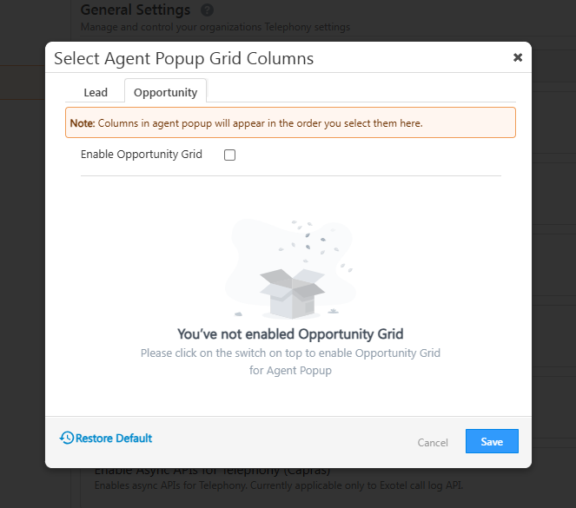The width and height of the screenshot is (576, 508).
Task: Open help icon beside General Settings
Action: [x=207, y=10]
